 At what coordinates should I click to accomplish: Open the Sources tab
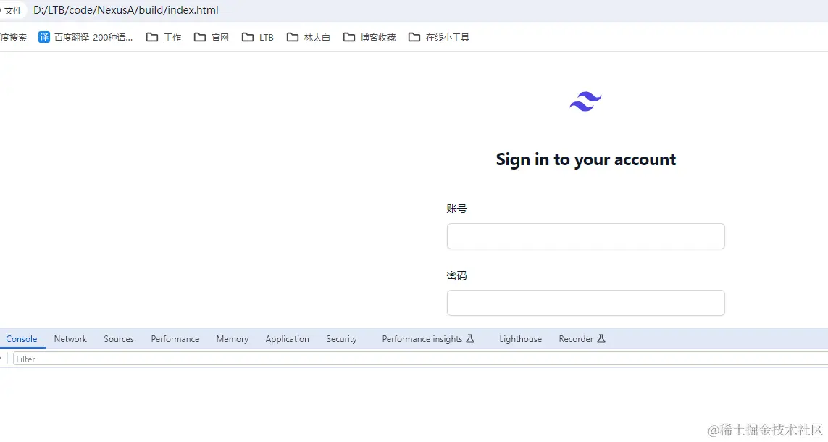pos(119,339)
